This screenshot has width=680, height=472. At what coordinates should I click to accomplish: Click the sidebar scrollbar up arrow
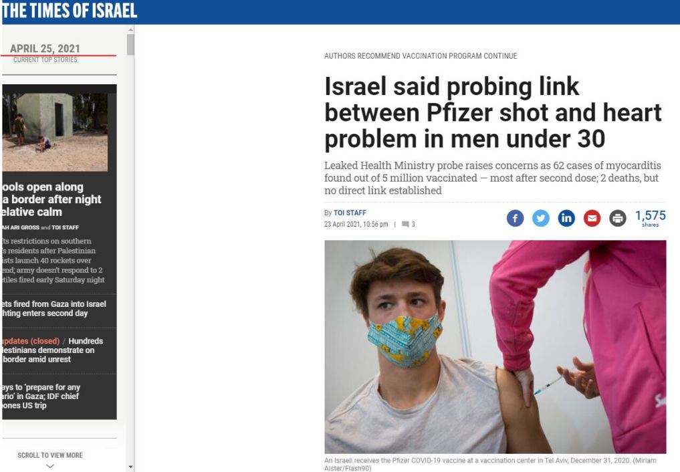click(x=130, y=30)
